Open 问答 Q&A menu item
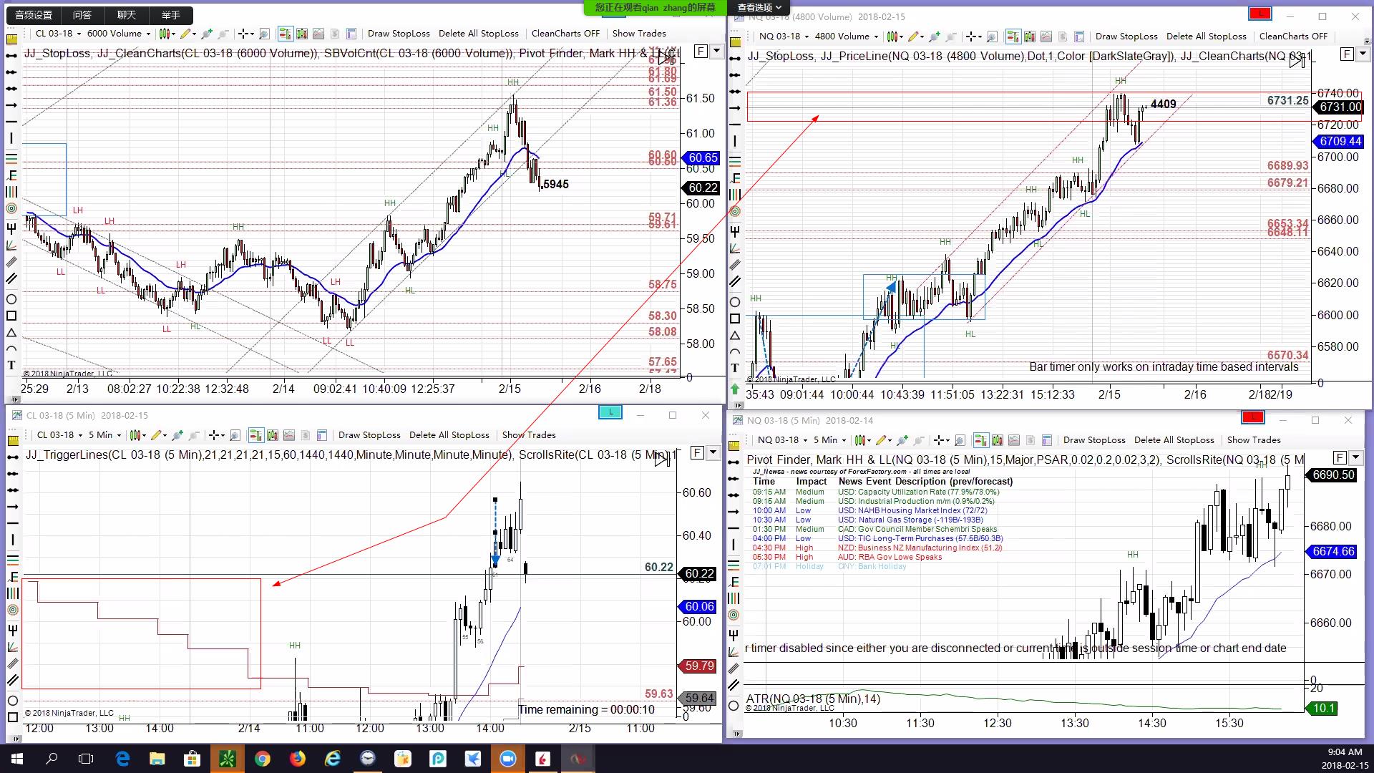The height and width of the screenshot is (773, 1374). point(82,14)
